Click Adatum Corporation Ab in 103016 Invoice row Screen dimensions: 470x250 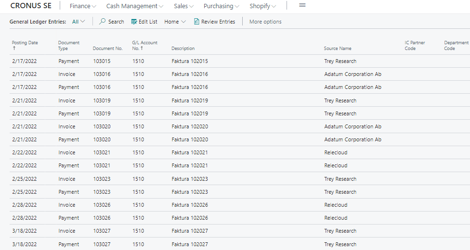tap(353, 74)
